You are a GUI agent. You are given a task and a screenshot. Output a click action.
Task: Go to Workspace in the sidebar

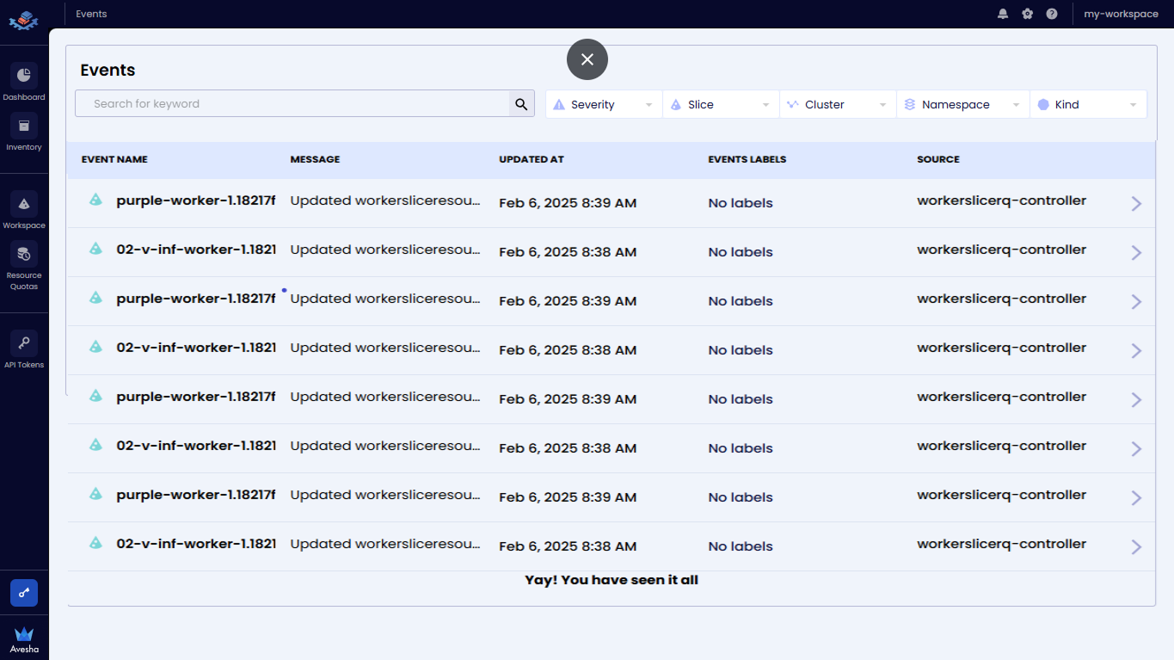pos(24,205)
